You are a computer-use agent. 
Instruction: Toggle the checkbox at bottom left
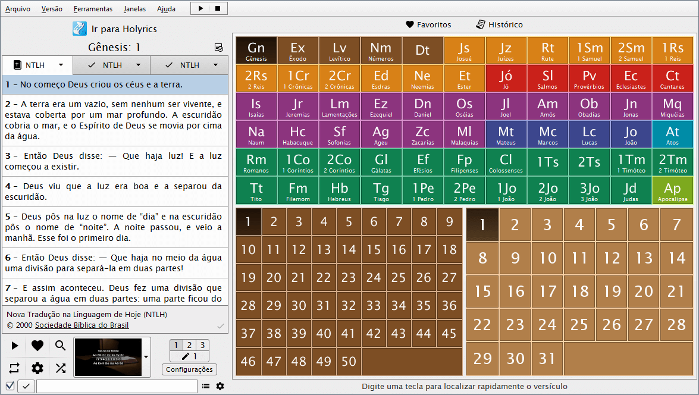coord(10,386)
